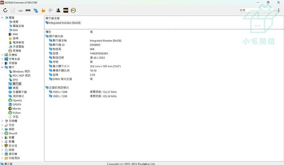Click the gamma value 2.20

pos(92,75)
